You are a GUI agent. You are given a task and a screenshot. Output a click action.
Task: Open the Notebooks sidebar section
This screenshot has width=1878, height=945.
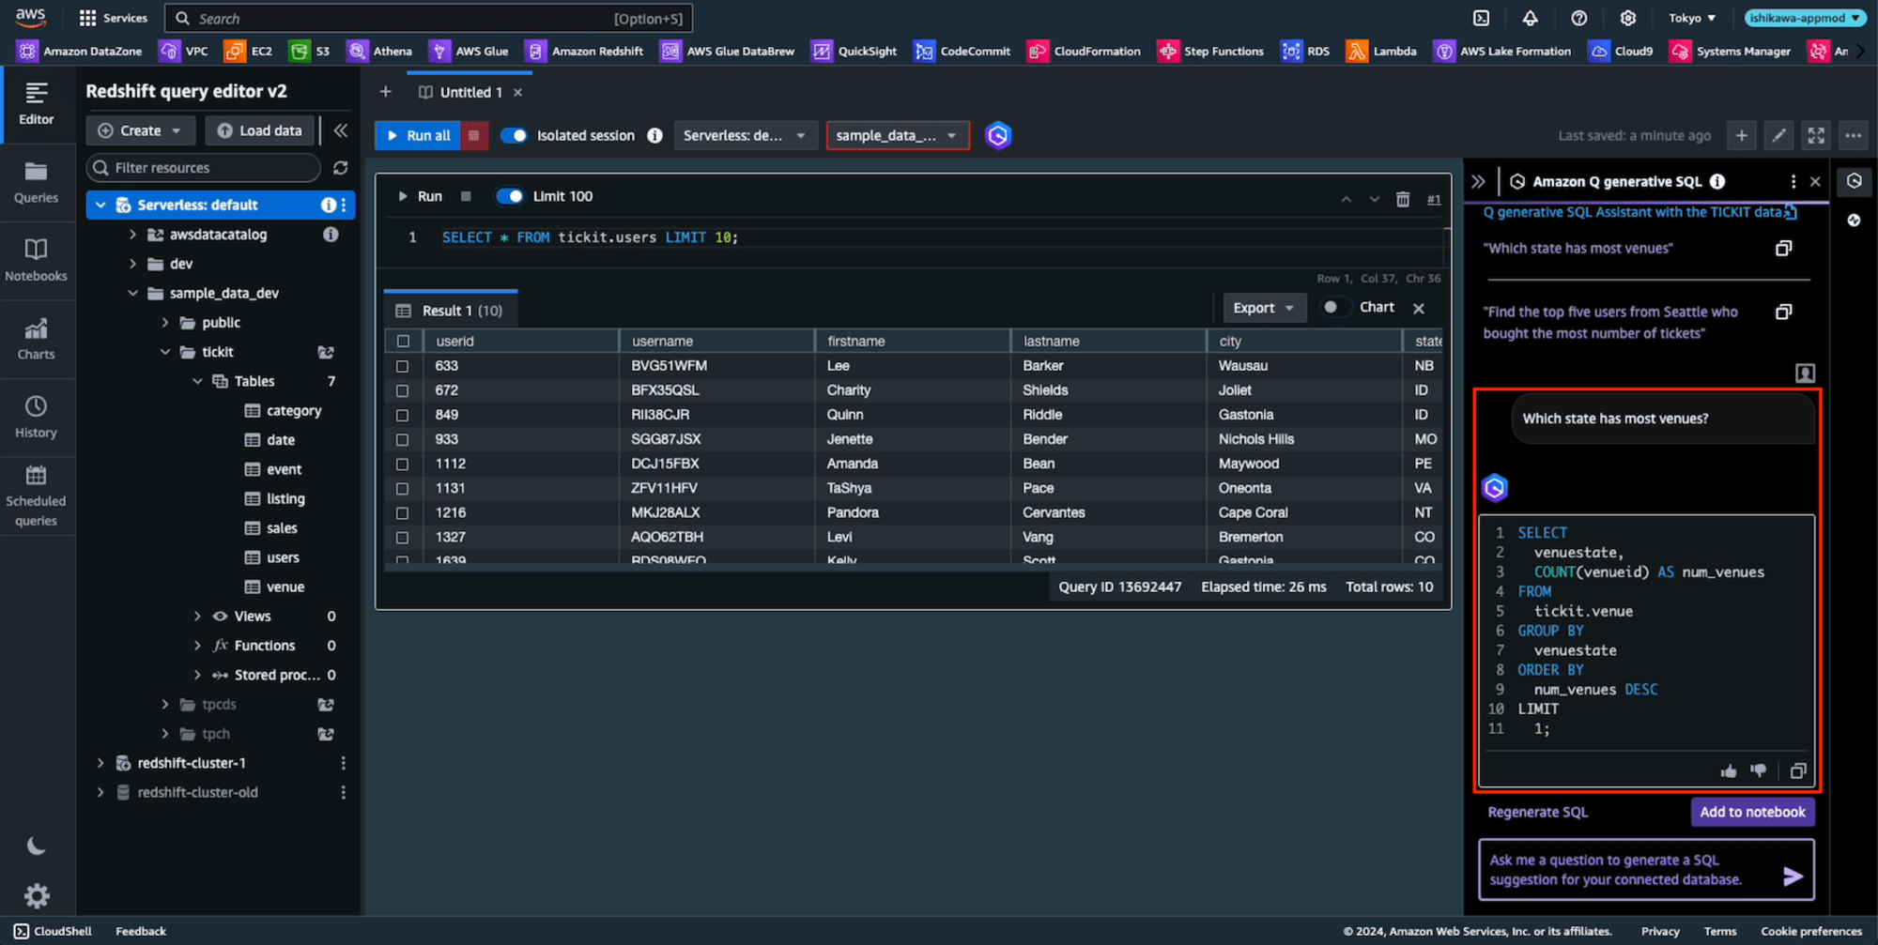[37, 261]
